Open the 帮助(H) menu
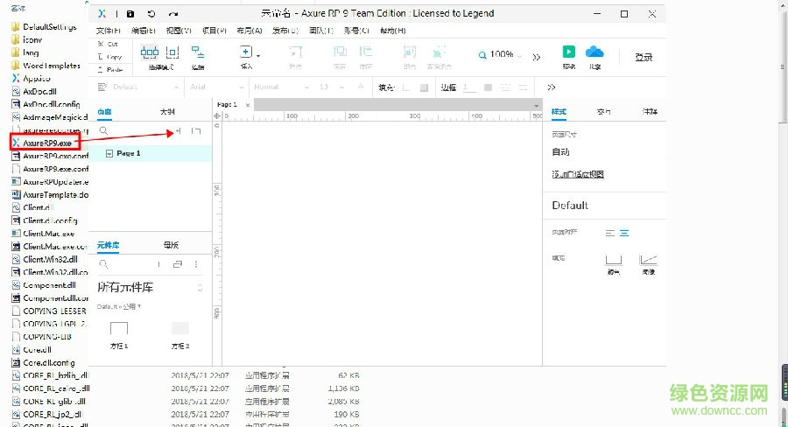This screenshot has width=788, height=427. (393, 31)
